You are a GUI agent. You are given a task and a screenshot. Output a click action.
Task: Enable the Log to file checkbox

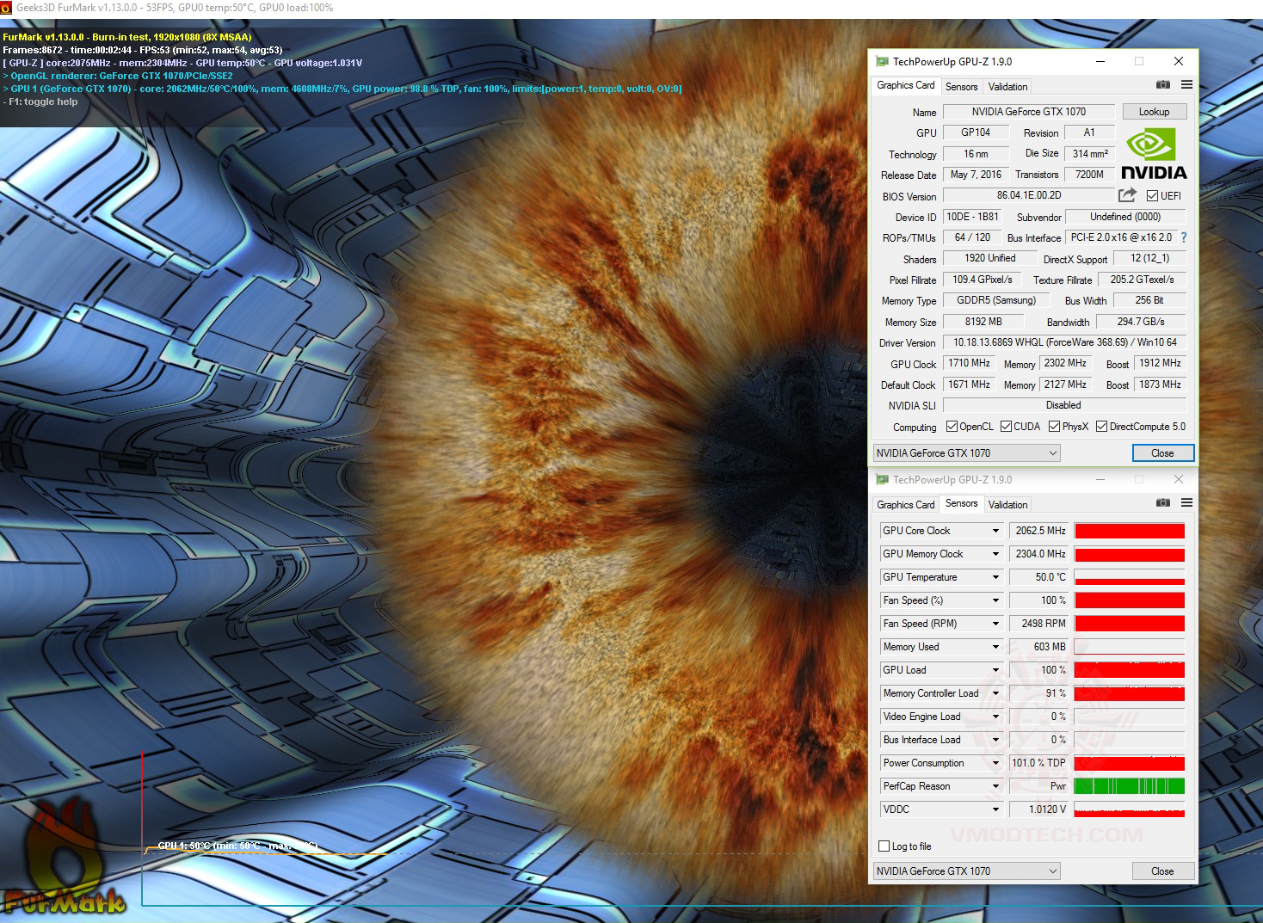click(x=884, y=846)
